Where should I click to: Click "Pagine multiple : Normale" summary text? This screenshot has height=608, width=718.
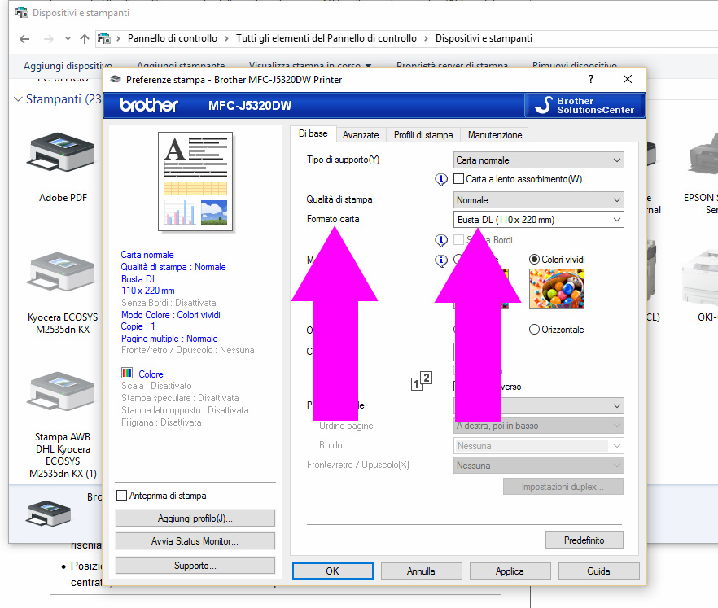coord(169,339)
